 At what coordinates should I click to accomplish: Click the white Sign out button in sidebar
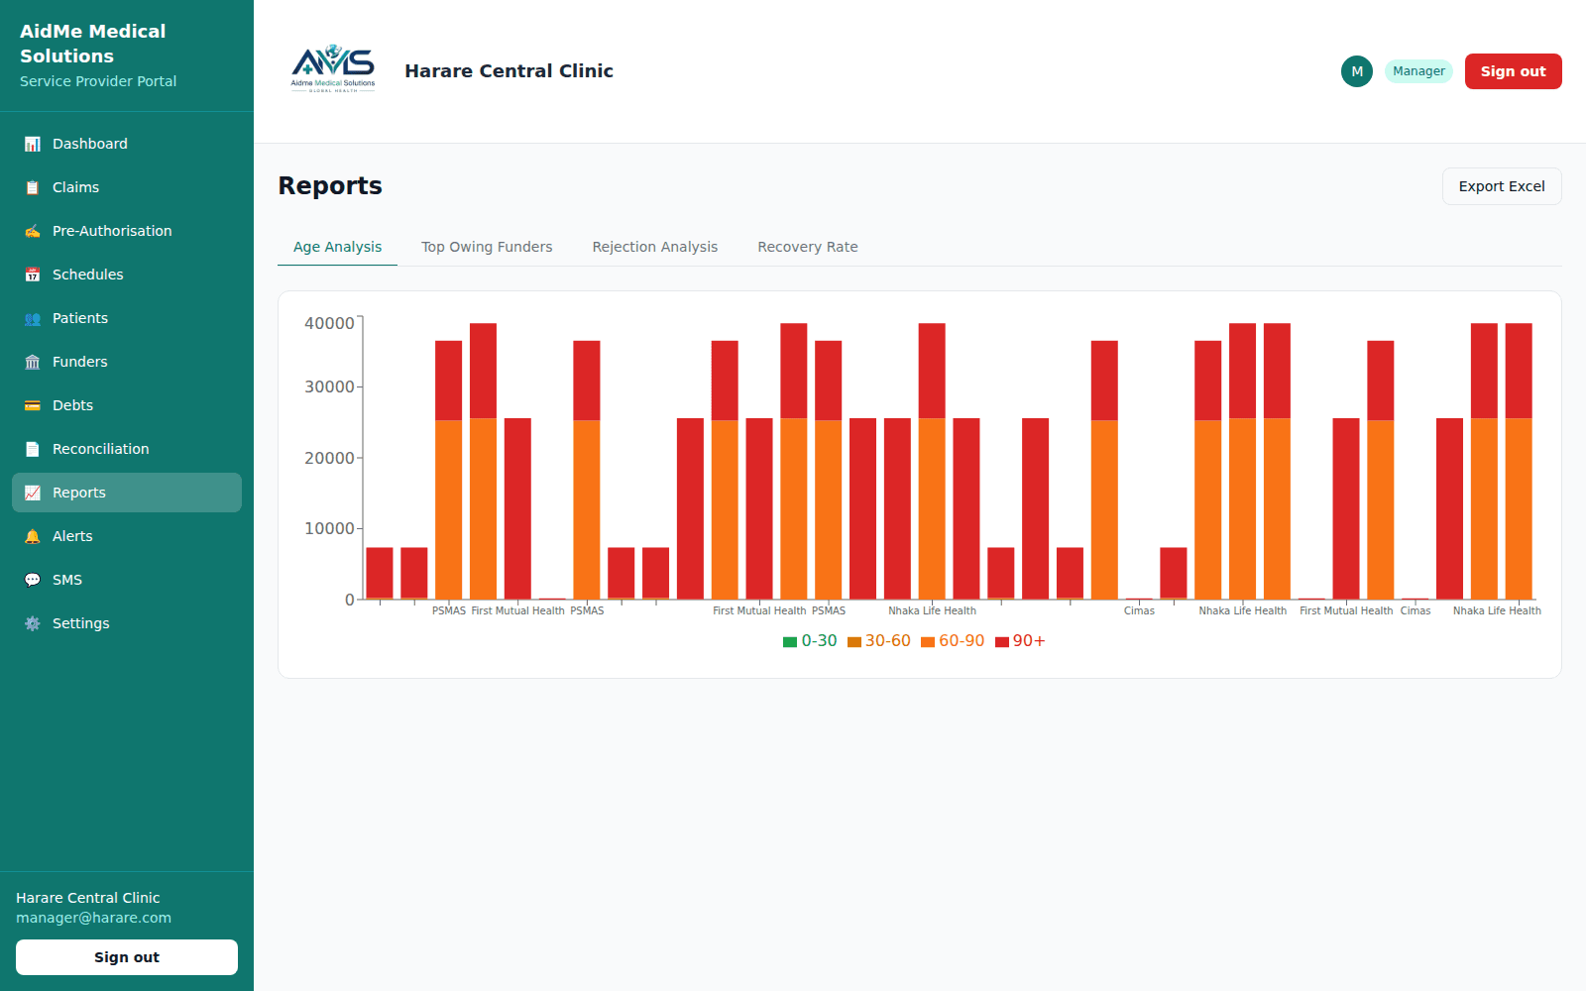click(127, 957)
